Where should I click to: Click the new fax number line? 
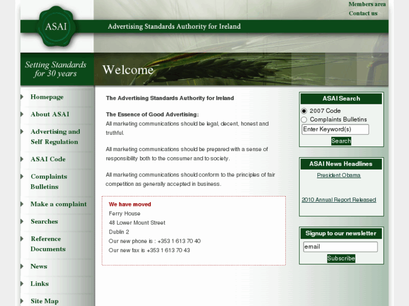(150, 250)
